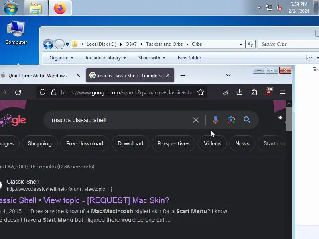Viewport: 319px width, 239px height.
Task: Open the Firefox extensions puzzle icon
Action: [254, 92]
